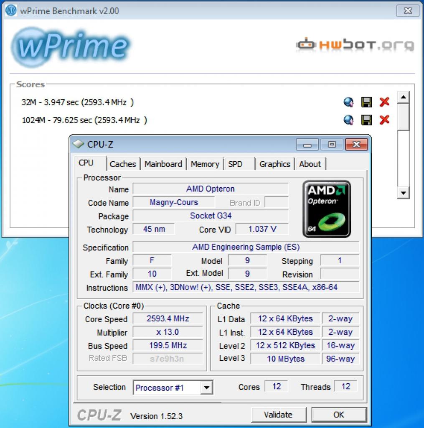Click the Instructions field listing MMX, SSE
The width and height of the screenshot is (424, 428).
(246, 288)
